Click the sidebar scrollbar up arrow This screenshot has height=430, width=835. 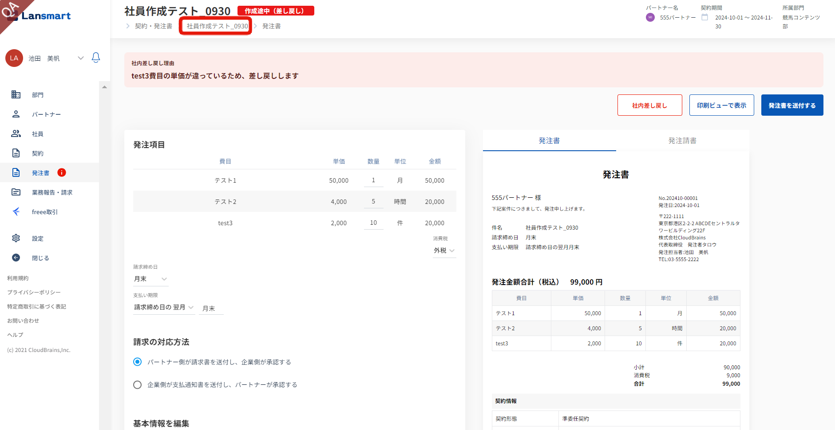pos(105,87)
